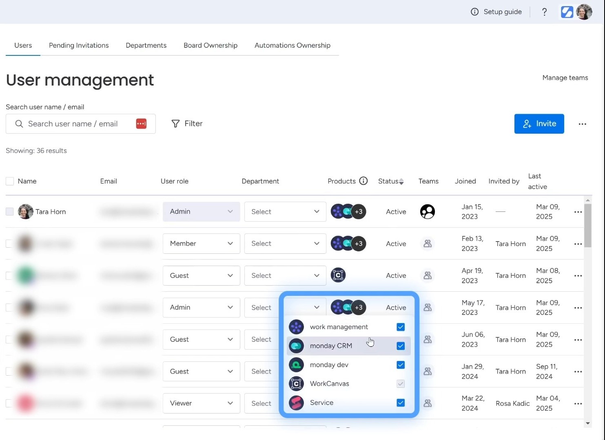Click the Rosa Kadic inviter name

pyautogui.click(x=512, y=403)
